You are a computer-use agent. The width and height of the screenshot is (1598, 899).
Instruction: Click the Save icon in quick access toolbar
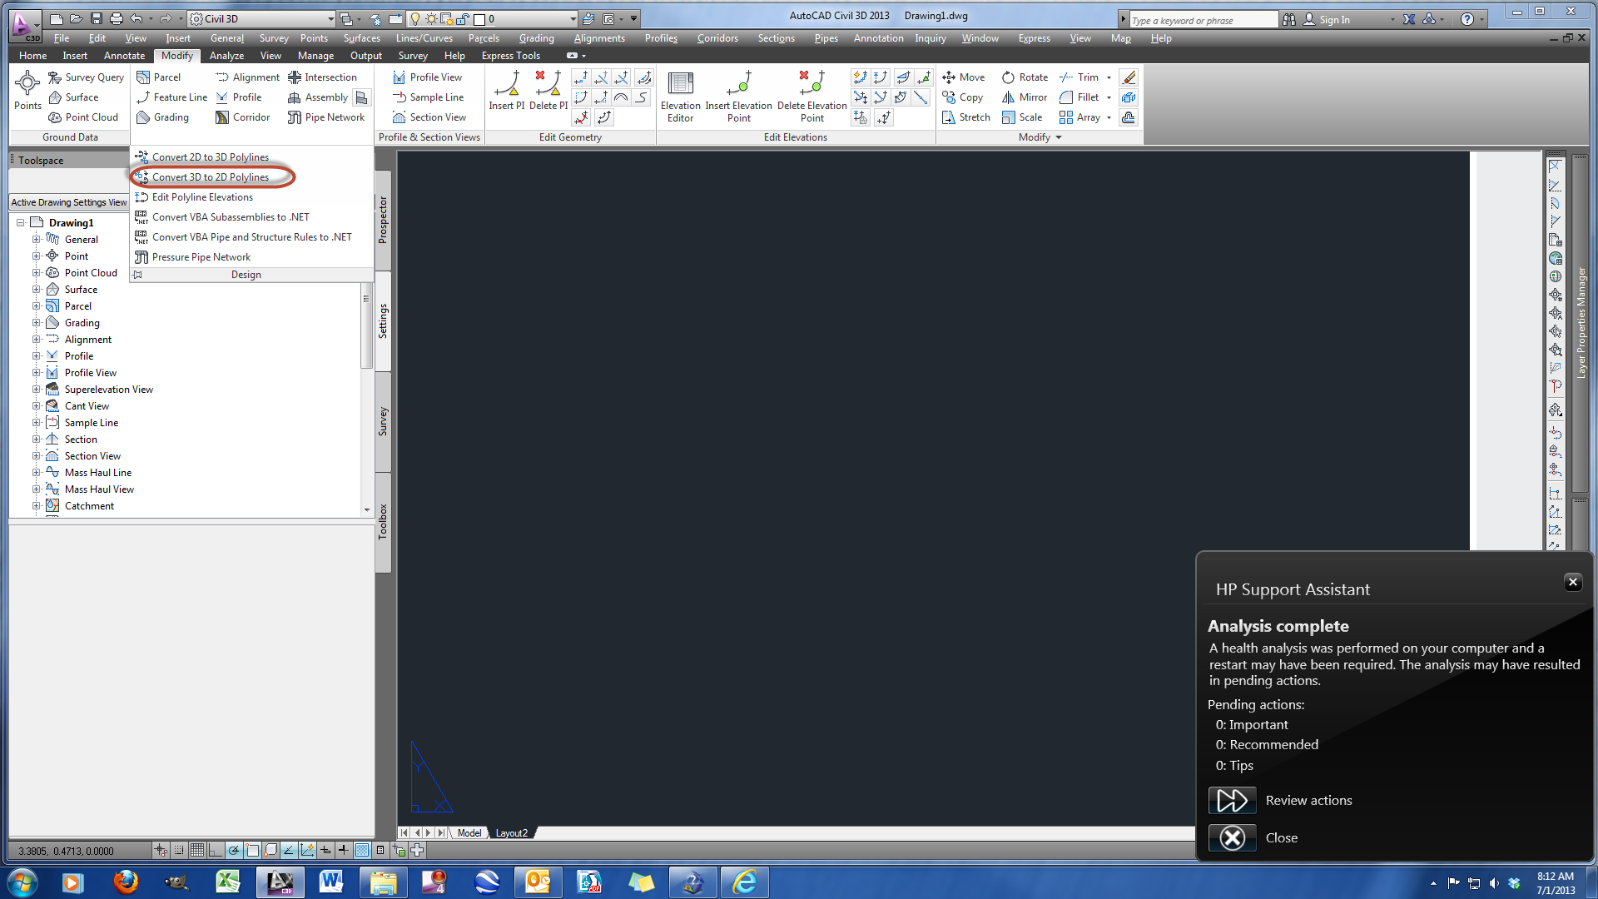point(97,18)
